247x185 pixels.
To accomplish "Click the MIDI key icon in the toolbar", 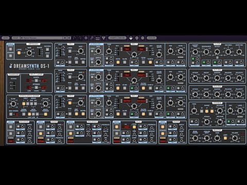I will pyautogui.click(x=92, y=38).
